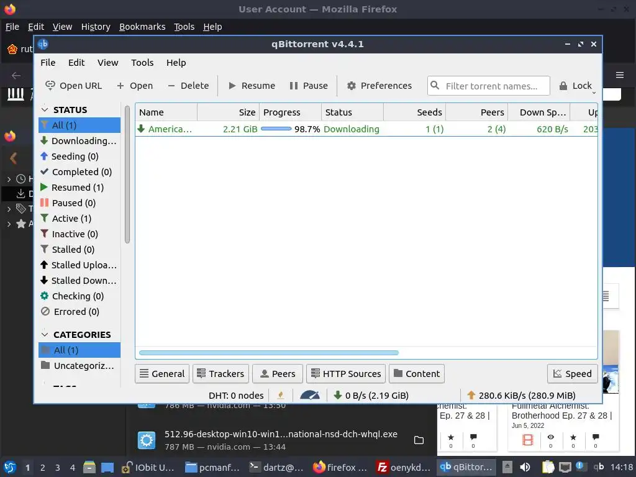Select the Stalled Downloading filter
636x477 pixels.
click(79, 280)
